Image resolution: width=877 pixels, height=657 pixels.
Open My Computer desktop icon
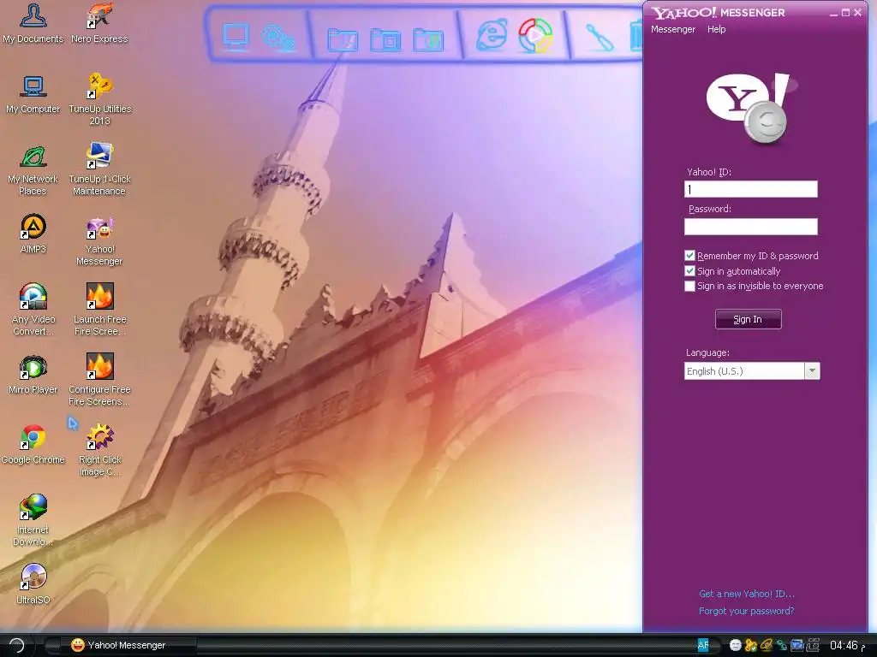33,94
